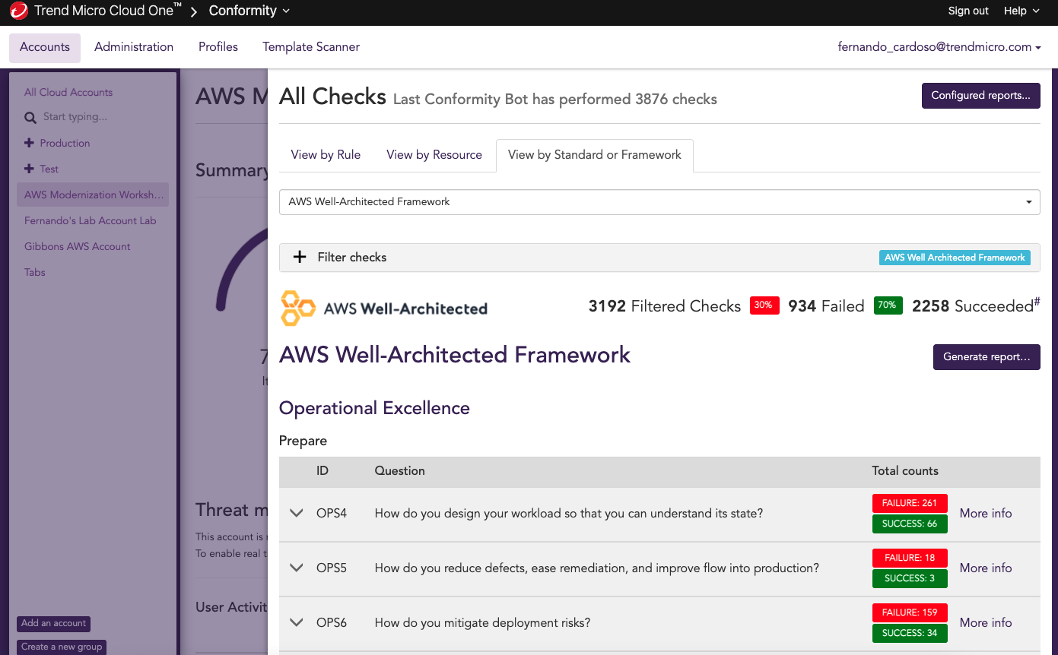
Task: Click the Add an account button
Action: coord(53,624)
